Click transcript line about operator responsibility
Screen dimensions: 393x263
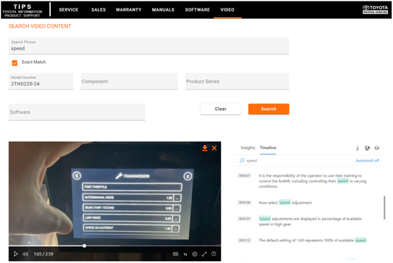point(312,181)
